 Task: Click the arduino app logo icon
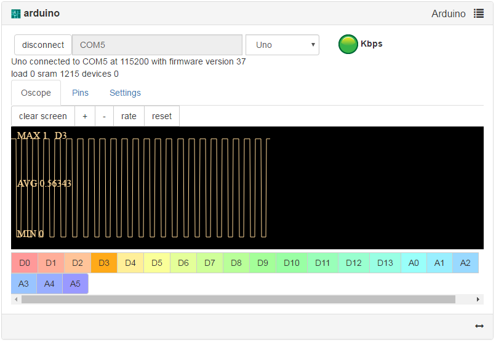[x=16, y=14]
